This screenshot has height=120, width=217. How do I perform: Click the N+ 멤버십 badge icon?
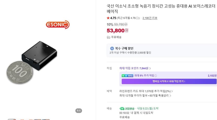click(x=127, y=76)
